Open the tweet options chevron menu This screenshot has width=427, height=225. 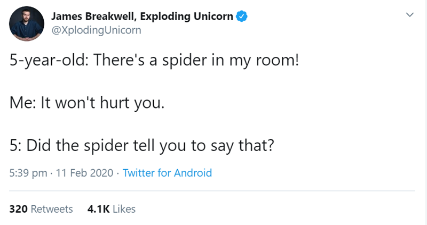410,17
